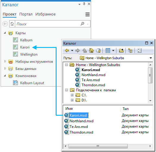Select the Kelburn map

pyautogui.click(x=26, y=40)
